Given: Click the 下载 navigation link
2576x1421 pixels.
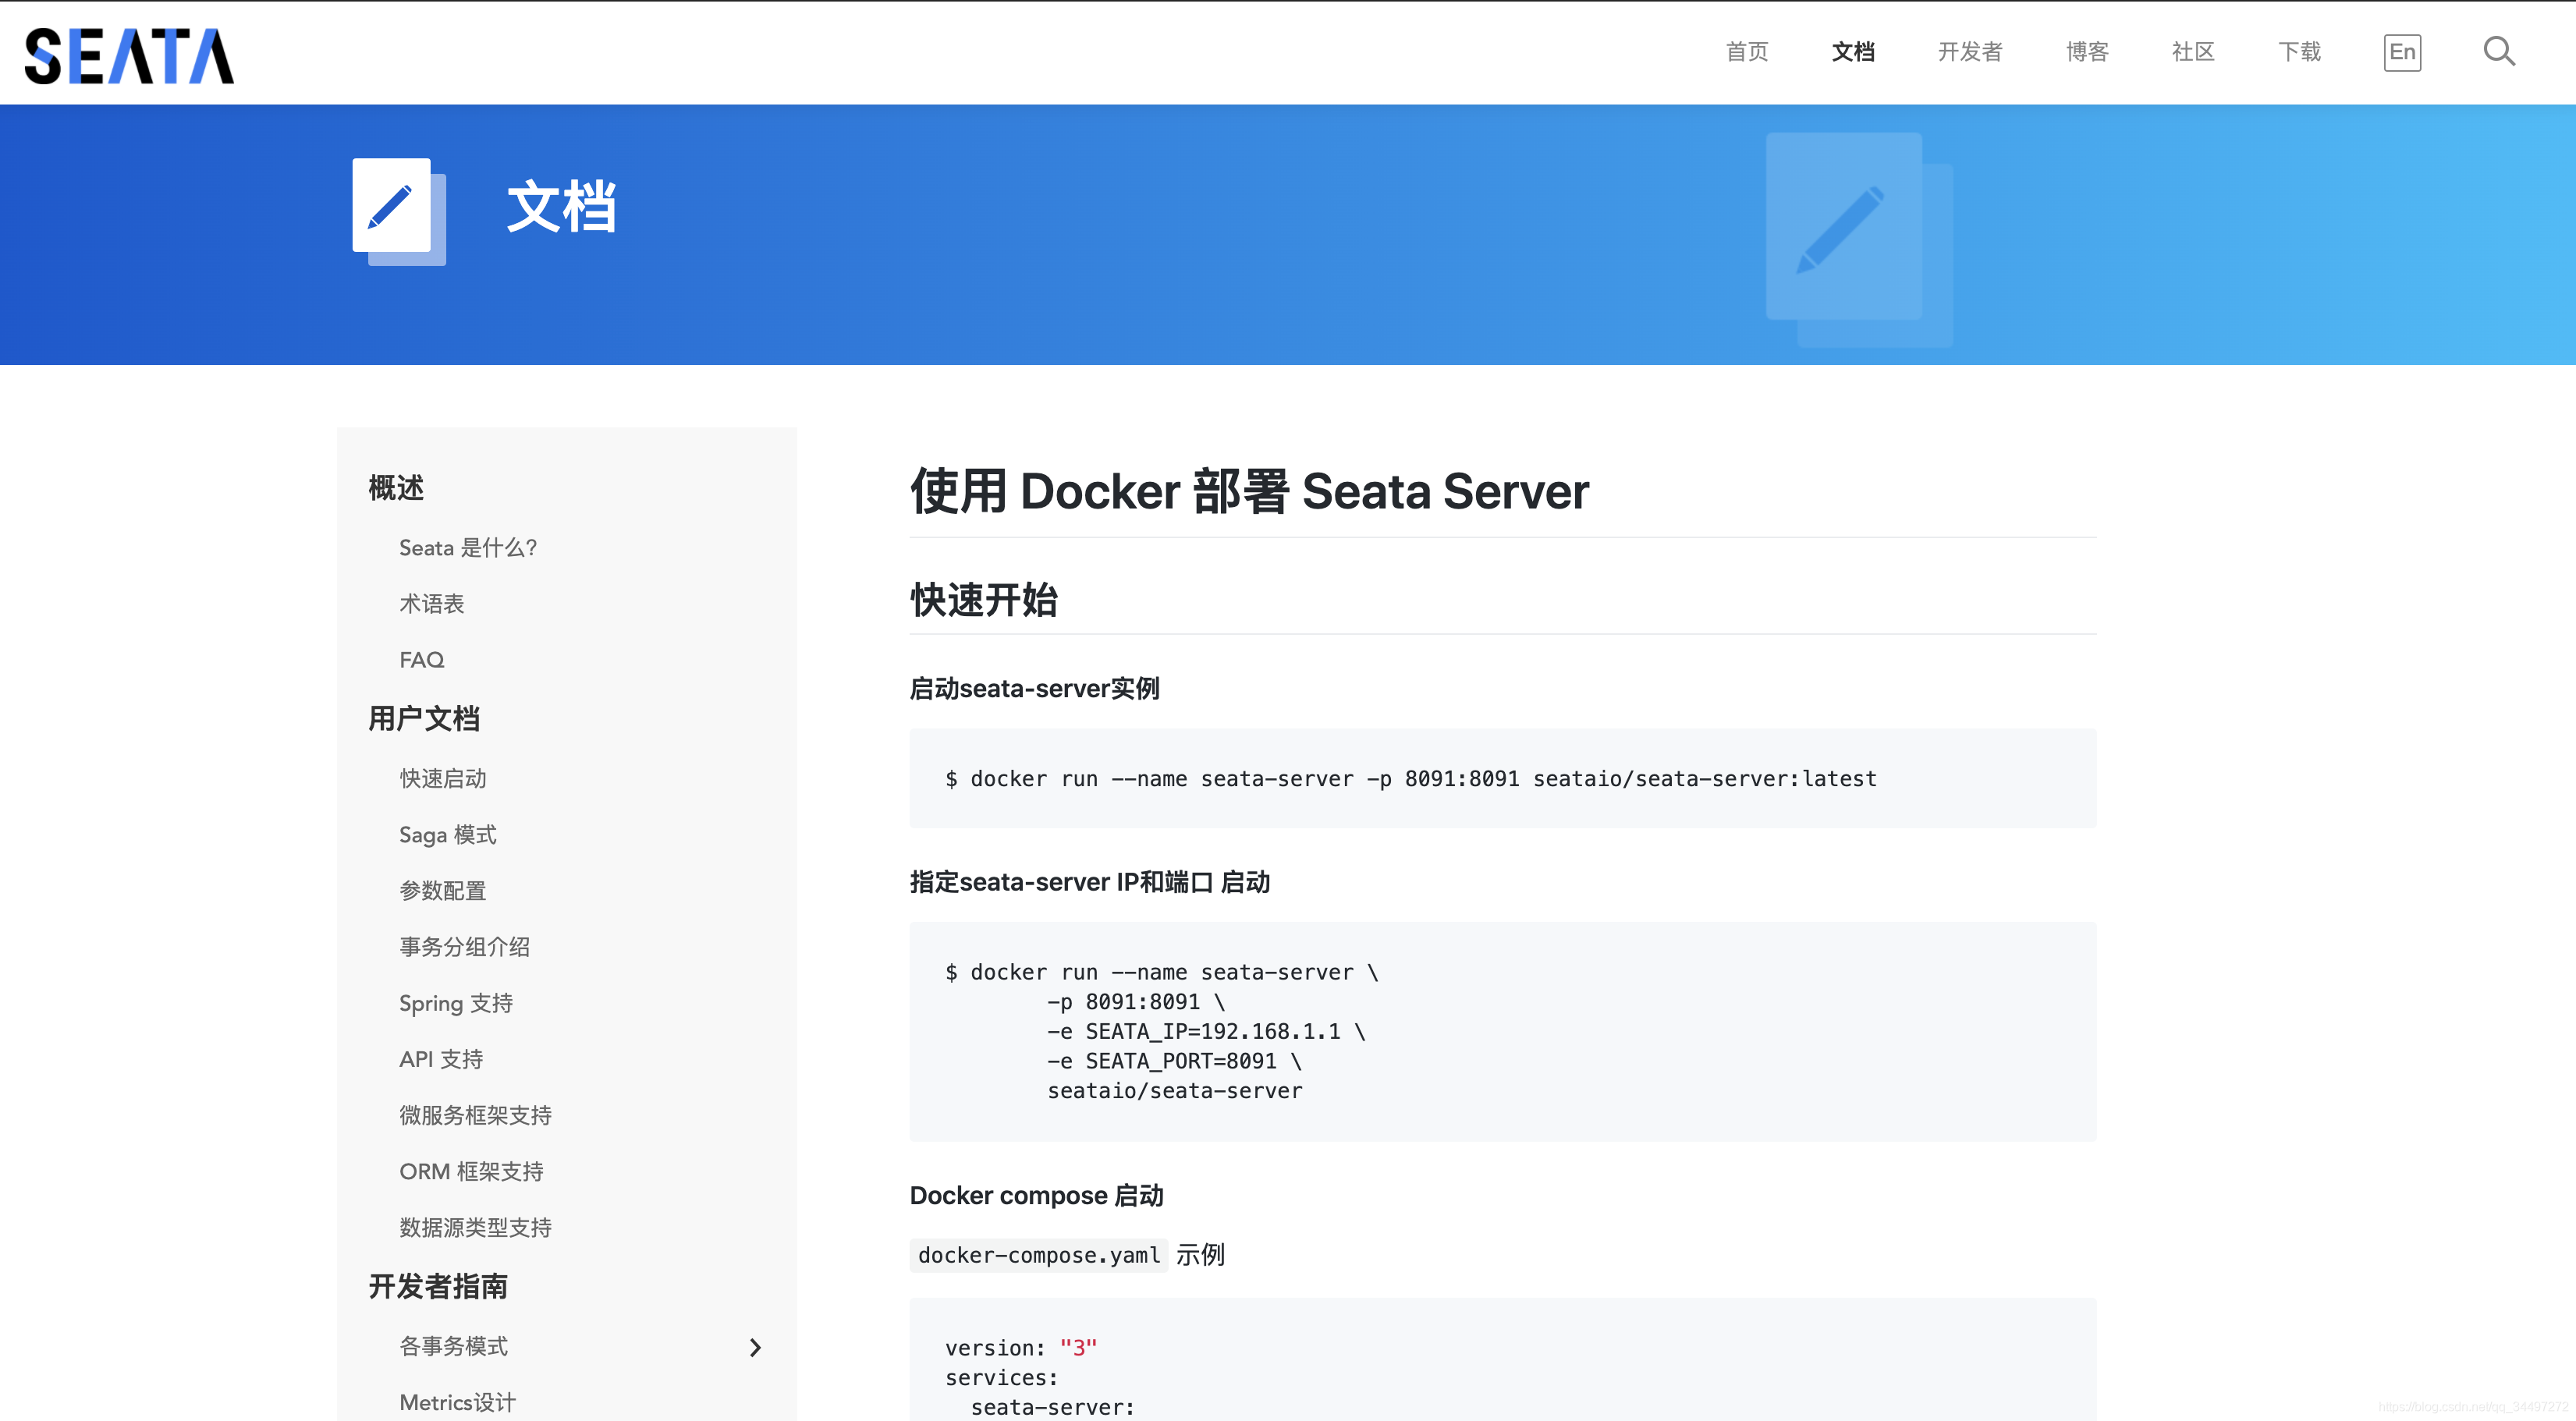Looking at the screenshot, I should point(2299,52).
